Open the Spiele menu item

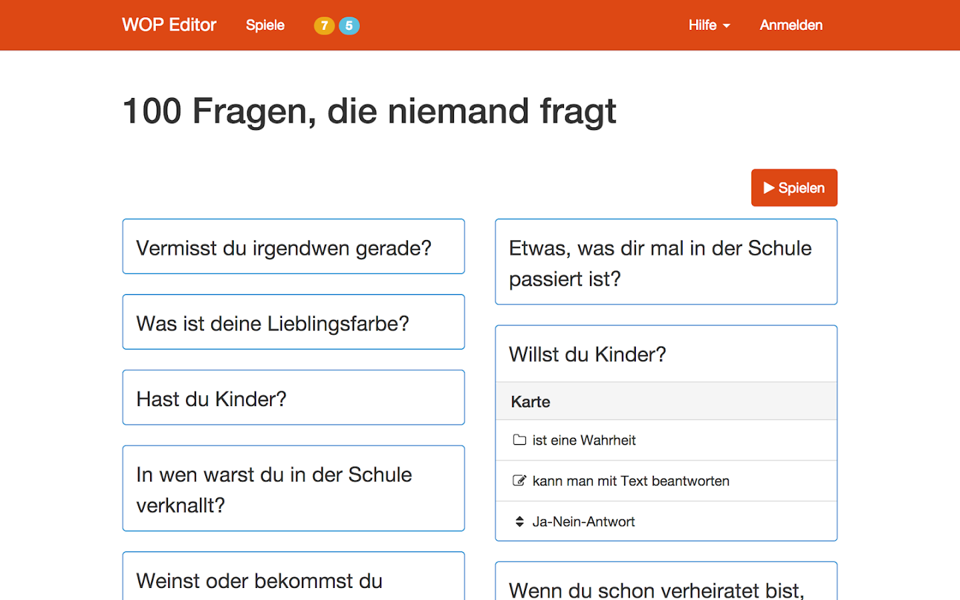click(265, 25)
